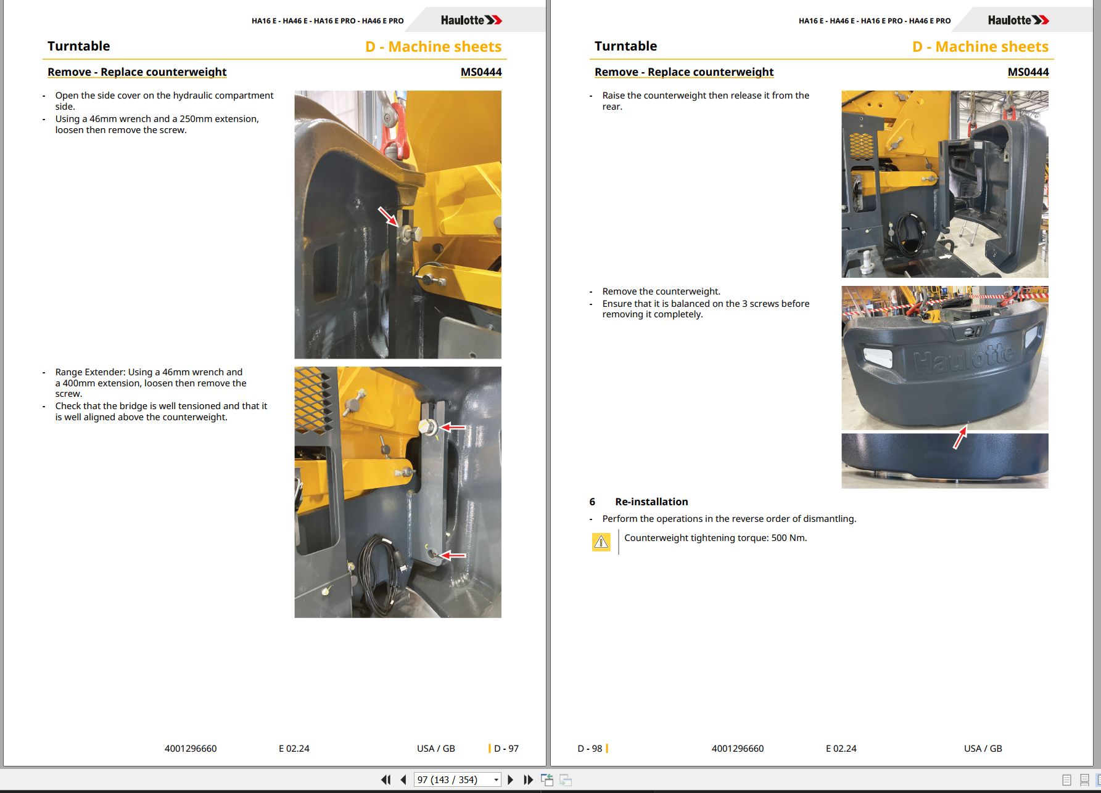Click the warning triangle icon beside torque note
This screenshot has height=793, width=1101.
coord(601,542)
